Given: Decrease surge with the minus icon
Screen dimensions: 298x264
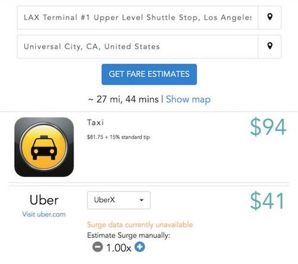Looking at the screenshot, I should (98, 247).
